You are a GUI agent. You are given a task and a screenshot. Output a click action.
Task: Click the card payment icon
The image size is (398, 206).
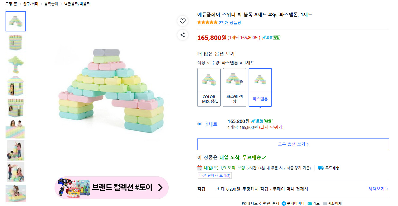310,203
